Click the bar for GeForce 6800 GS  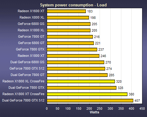69,24
